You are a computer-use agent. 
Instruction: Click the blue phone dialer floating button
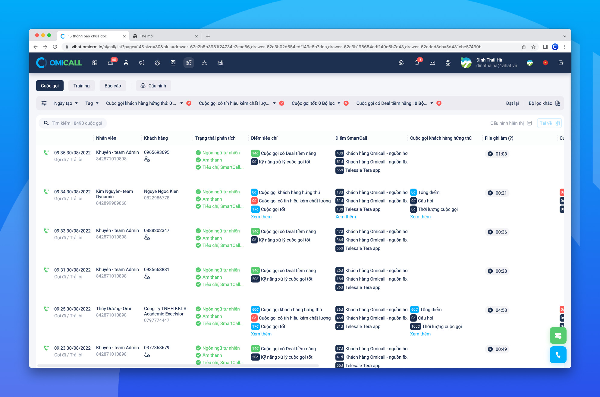[558, 355]
